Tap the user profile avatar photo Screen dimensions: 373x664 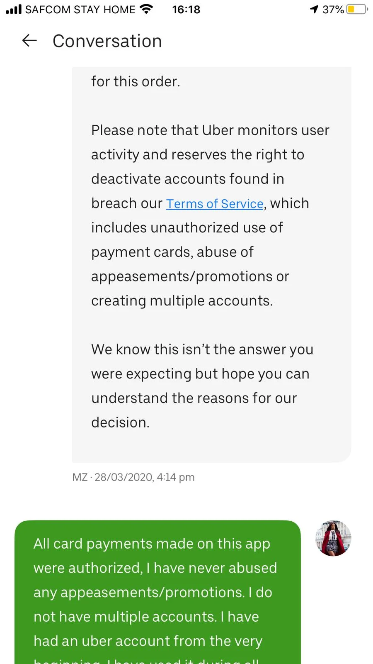(x=333, y=538)
